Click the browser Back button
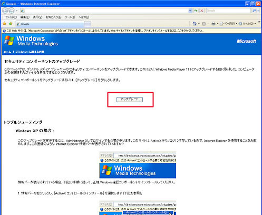The image size is (262, 215). tap(5, 11)
